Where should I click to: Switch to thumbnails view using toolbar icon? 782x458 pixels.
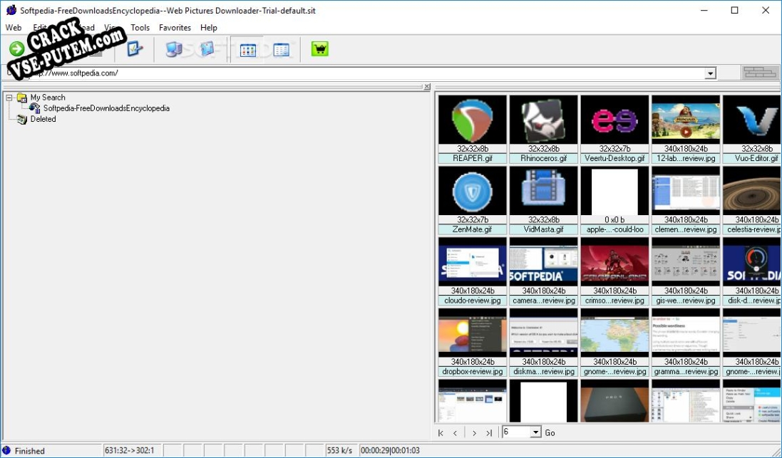pyautogui.click(x=247, y=48)
